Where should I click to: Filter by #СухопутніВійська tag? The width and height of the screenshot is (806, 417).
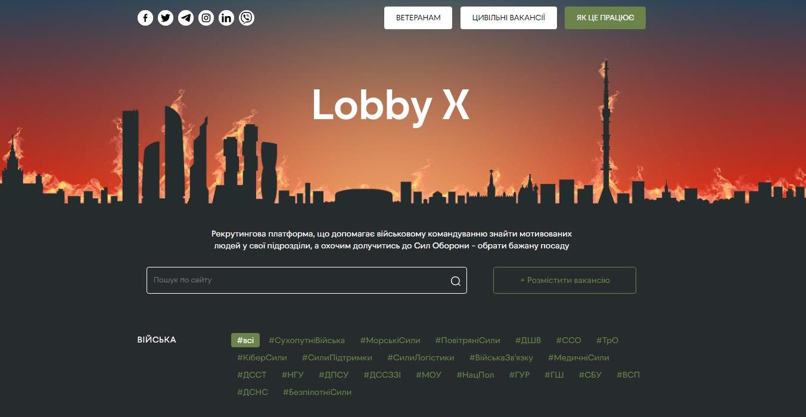(307, 340)
